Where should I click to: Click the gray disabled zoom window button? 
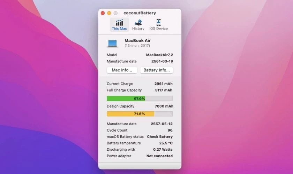pos(116,13)
